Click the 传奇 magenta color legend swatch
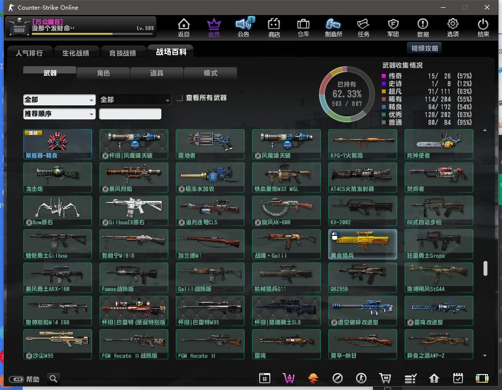This screenshot has width=502, height=390. tap(384, 76)
